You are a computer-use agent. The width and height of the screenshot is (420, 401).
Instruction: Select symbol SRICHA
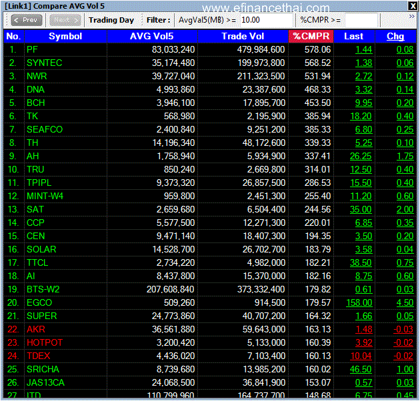[43, 370]
